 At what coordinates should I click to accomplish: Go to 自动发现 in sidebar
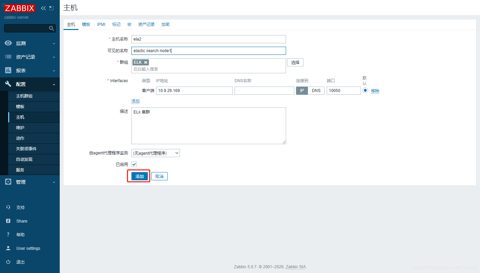[x=34, y=160]
